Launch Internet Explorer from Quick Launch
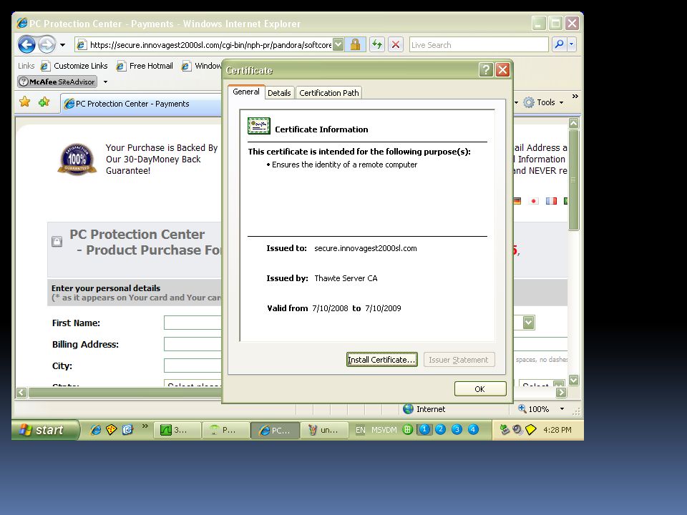This screenshot has height=515, width=687. point(95,430)
